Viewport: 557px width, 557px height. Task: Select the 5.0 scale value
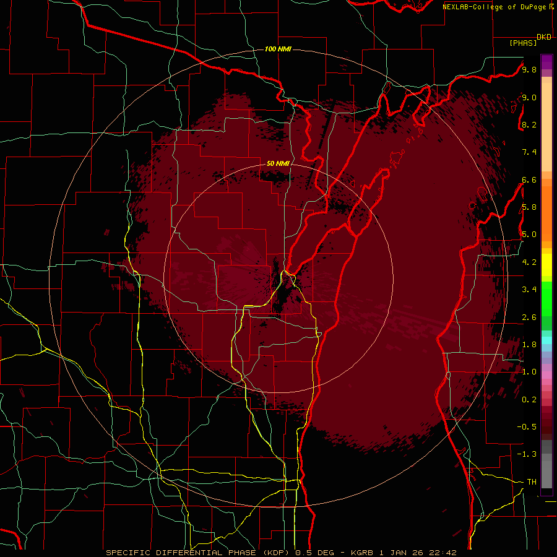click(529, 235)
